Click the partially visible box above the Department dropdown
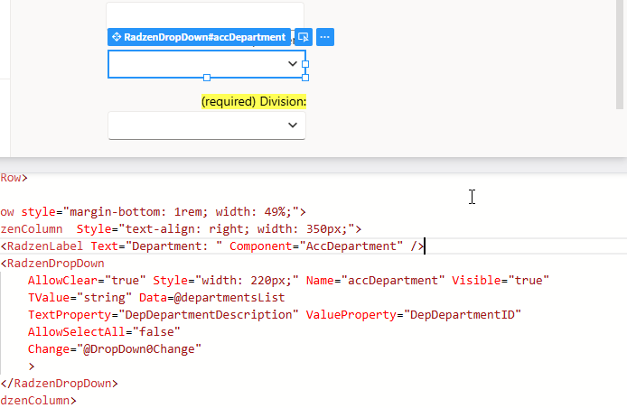The height and width of the screenshot is (408, 627). click(x=206, y=14)
